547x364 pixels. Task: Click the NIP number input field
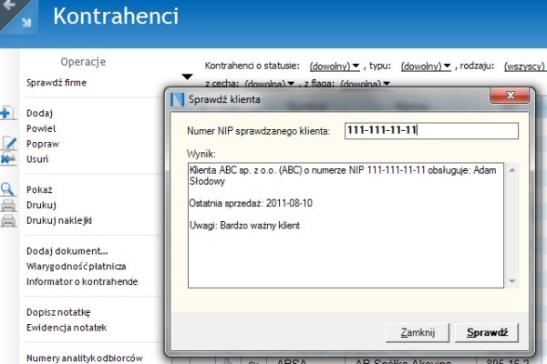click(430, 130)
